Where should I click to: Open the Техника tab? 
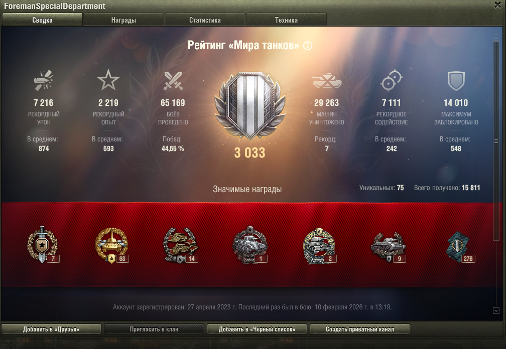point(286,20)
